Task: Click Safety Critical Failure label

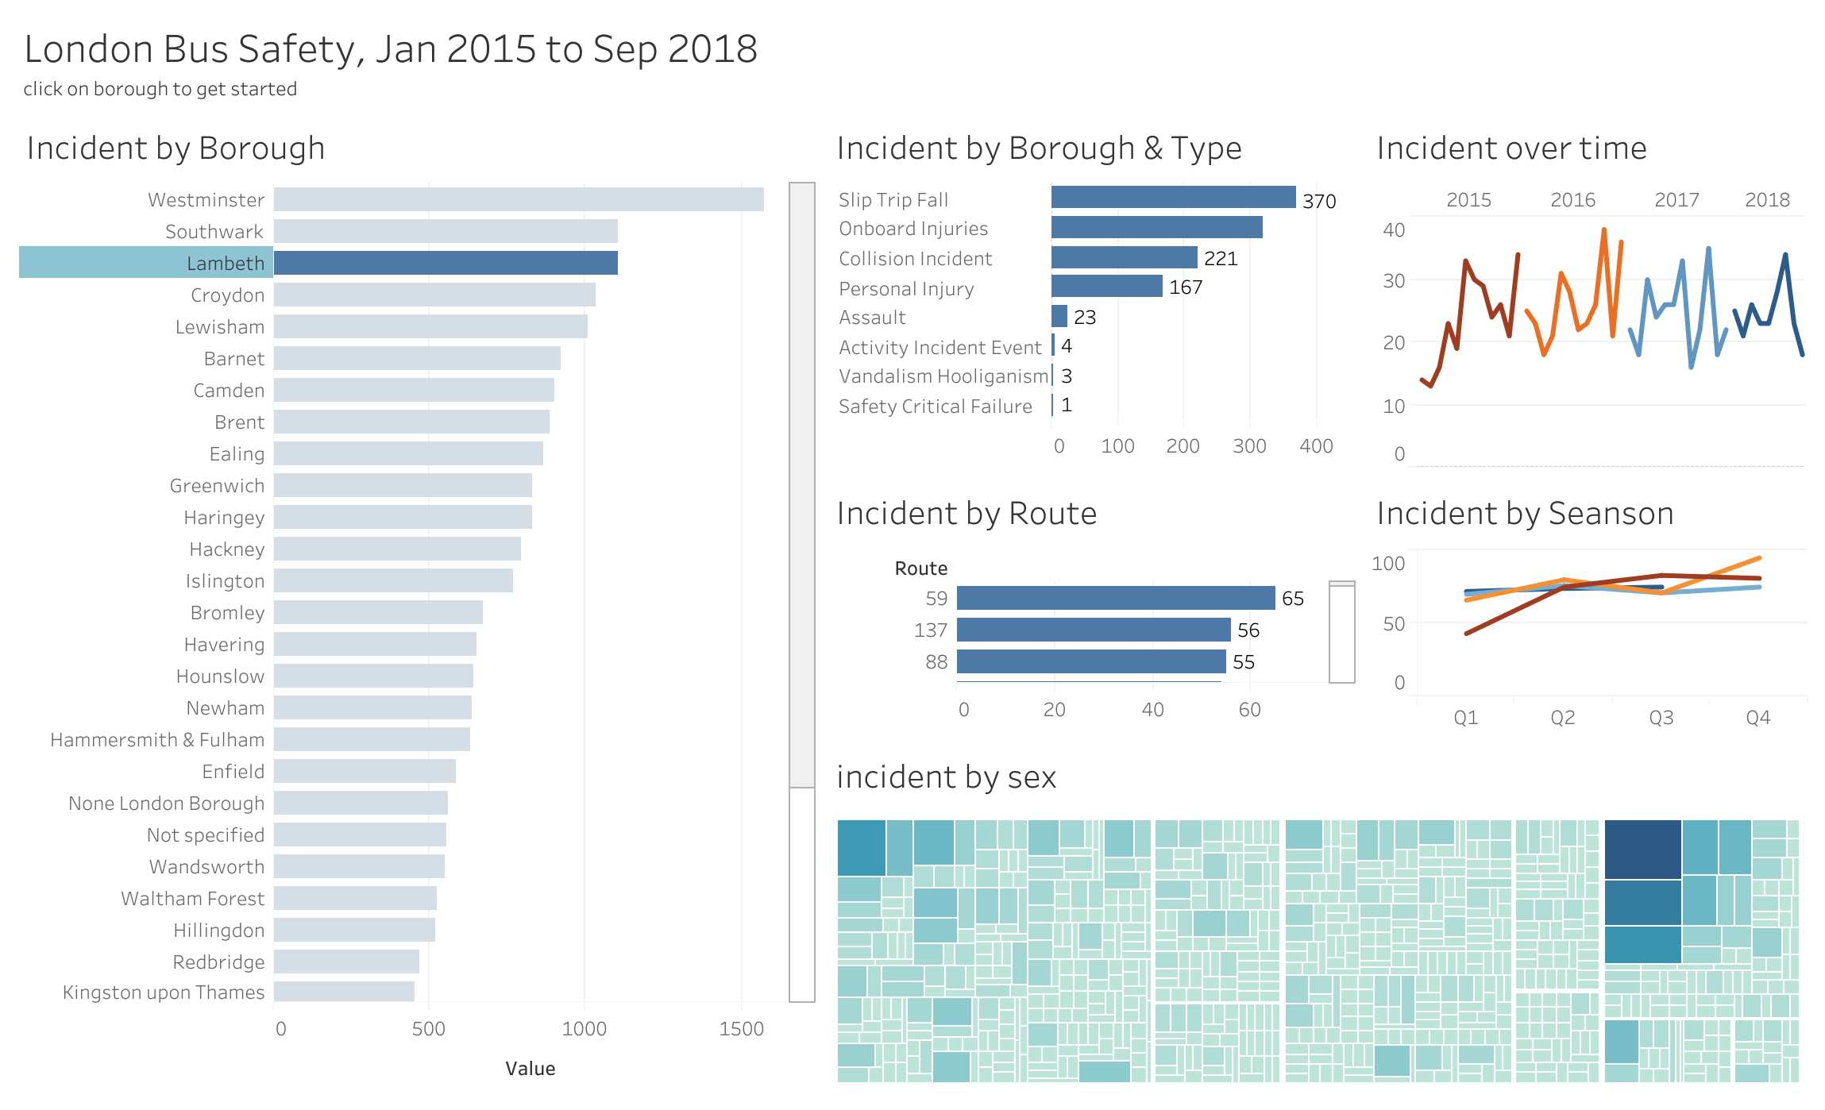Action: (936, 407)
